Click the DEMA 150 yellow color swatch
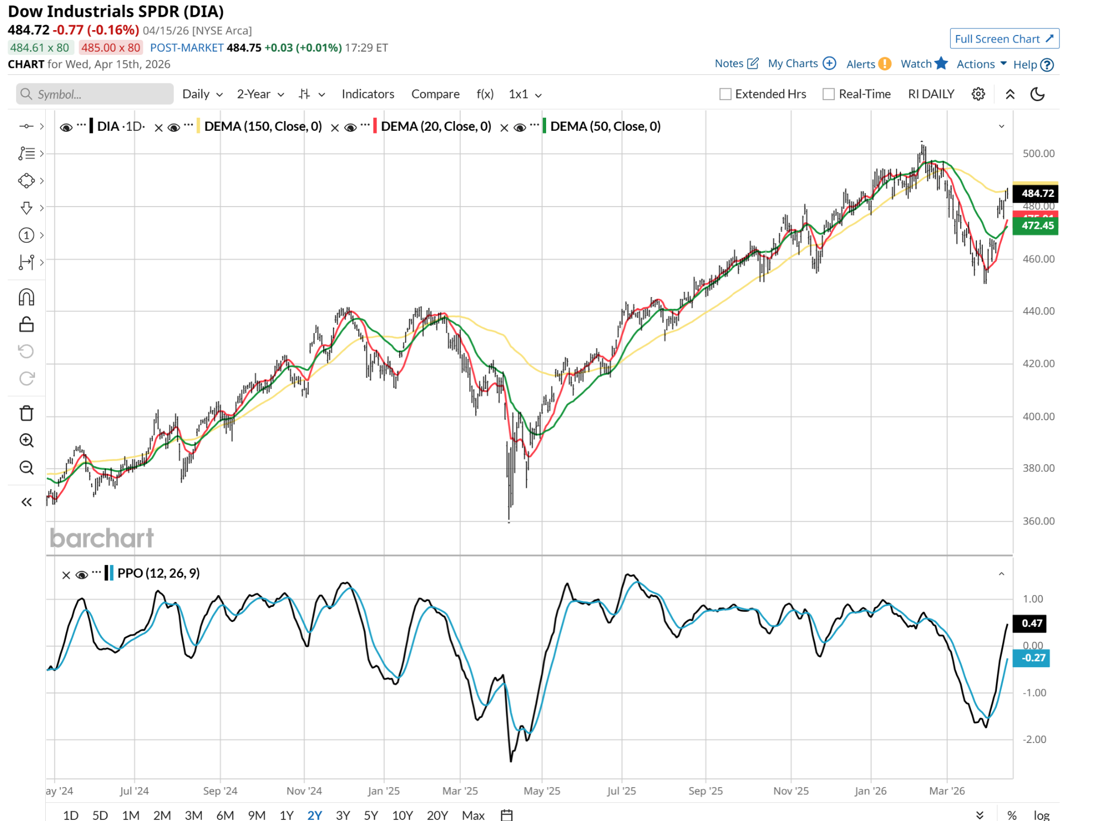Viewport: 1103px width, 821px height. [199, 126]
